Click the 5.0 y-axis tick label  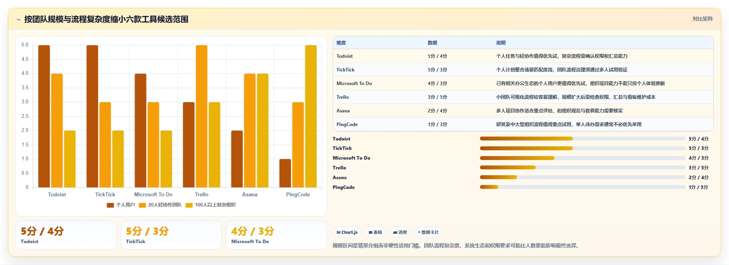pos(25,45)
